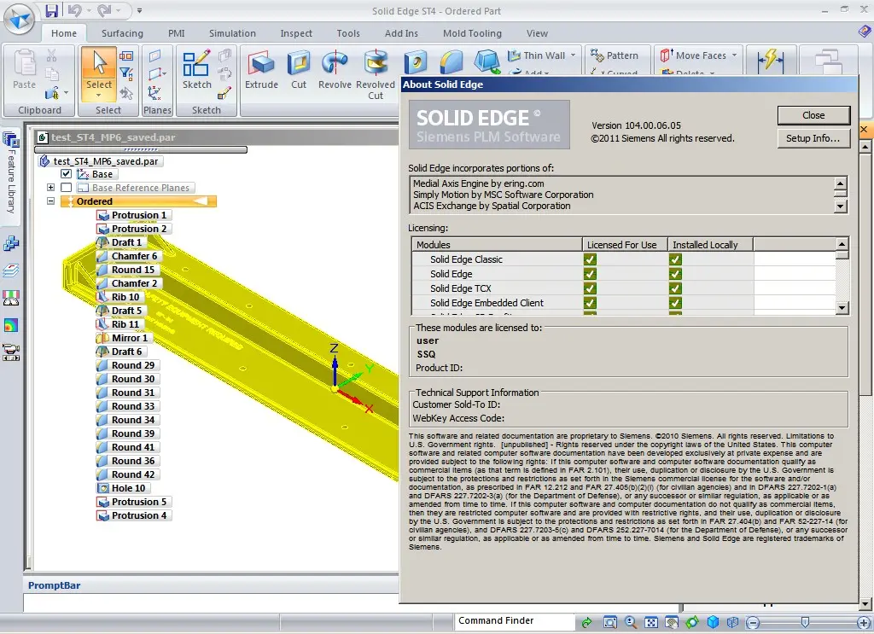Click the zoom in plus button on slider
This screenshot has width=874, height=634.
[864, 622]
